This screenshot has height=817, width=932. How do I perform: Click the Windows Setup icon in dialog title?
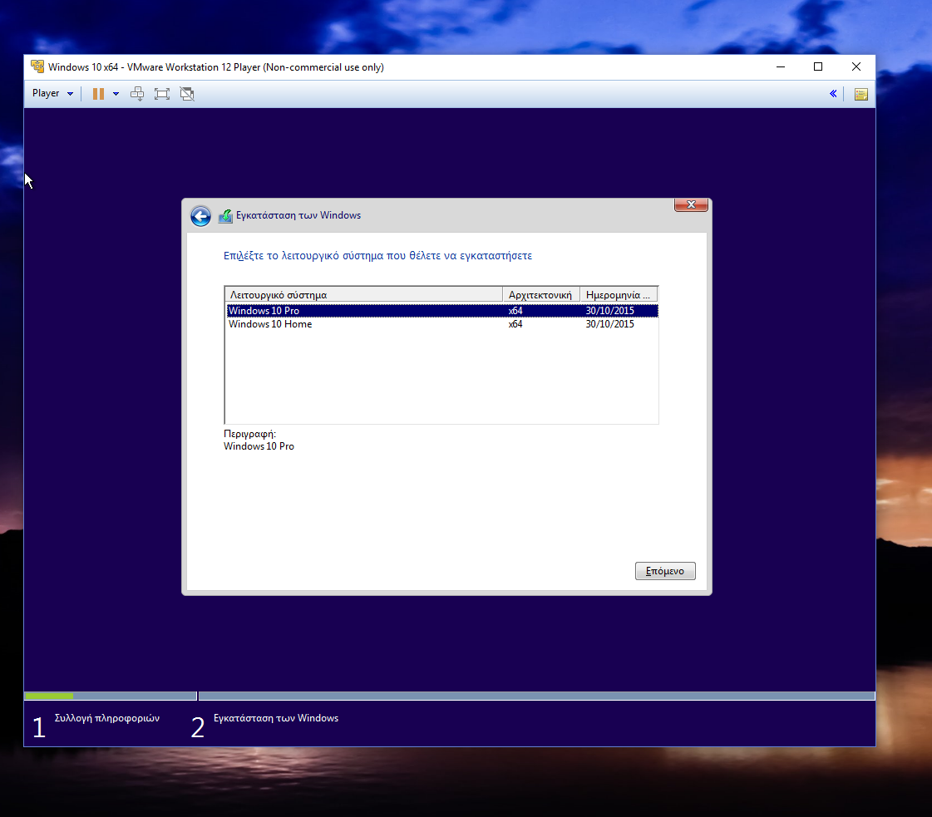(225, 216)
